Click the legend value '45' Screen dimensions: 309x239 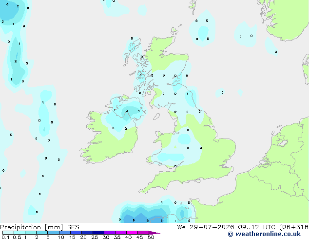[139, 237]
